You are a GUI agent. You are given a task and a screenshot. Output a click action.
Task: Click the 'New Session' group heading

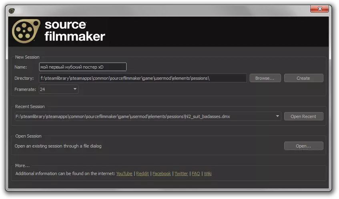point(27,57)
